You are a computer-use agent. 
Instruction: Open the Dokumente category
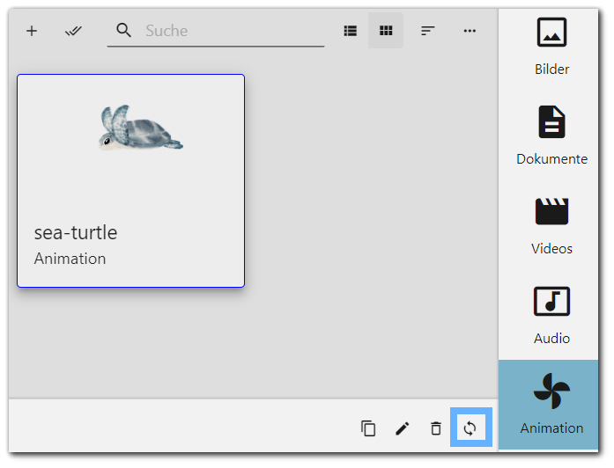[x=551, y=135]
